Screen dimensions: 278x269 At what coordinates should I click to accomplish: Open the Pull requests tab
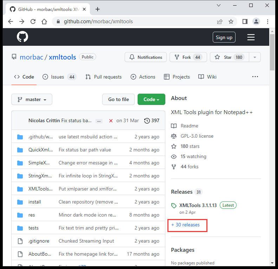[x=104, y=77]
